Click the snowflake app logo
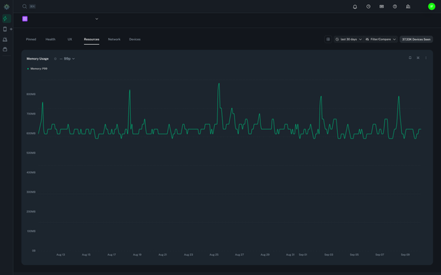This screenshot has width=441, height=275. [x=6, y=6]
